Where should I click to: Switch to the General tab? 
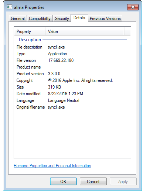[x=18, y=19]
